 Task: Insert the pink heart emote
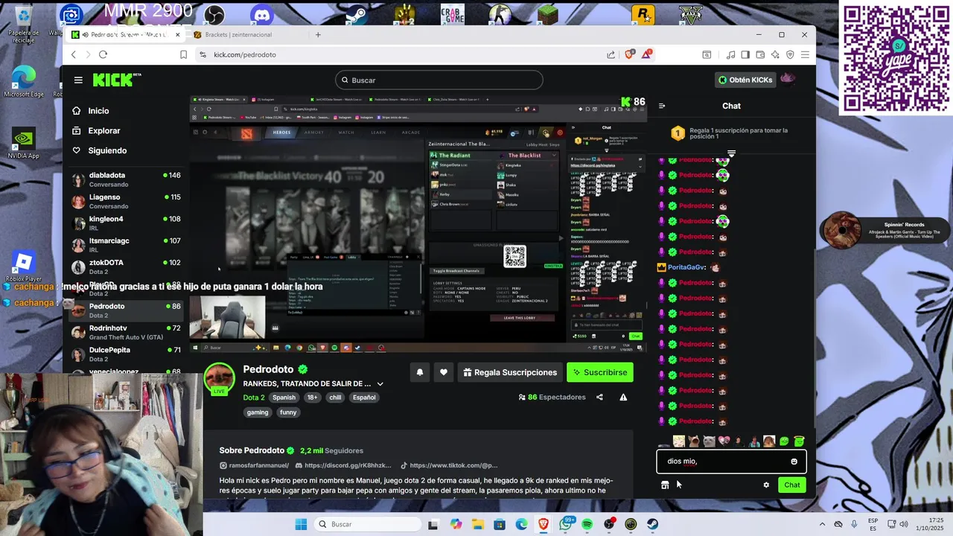click(x=724, y=441)
